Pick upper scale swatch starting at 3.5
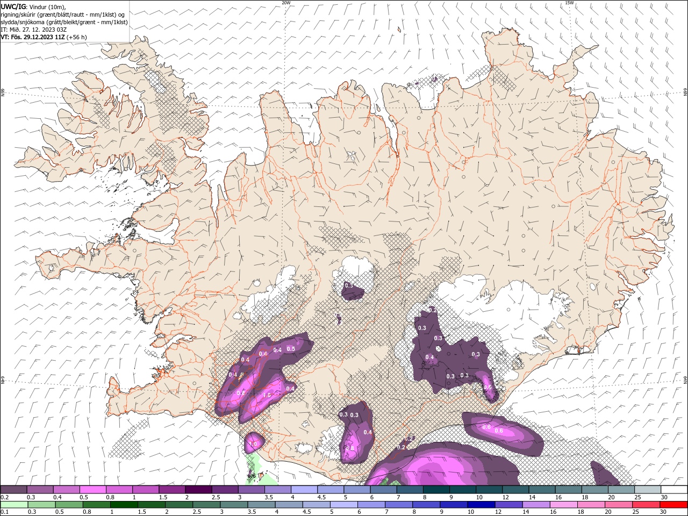Screen dimensions: 688x516 coord(277,490)
